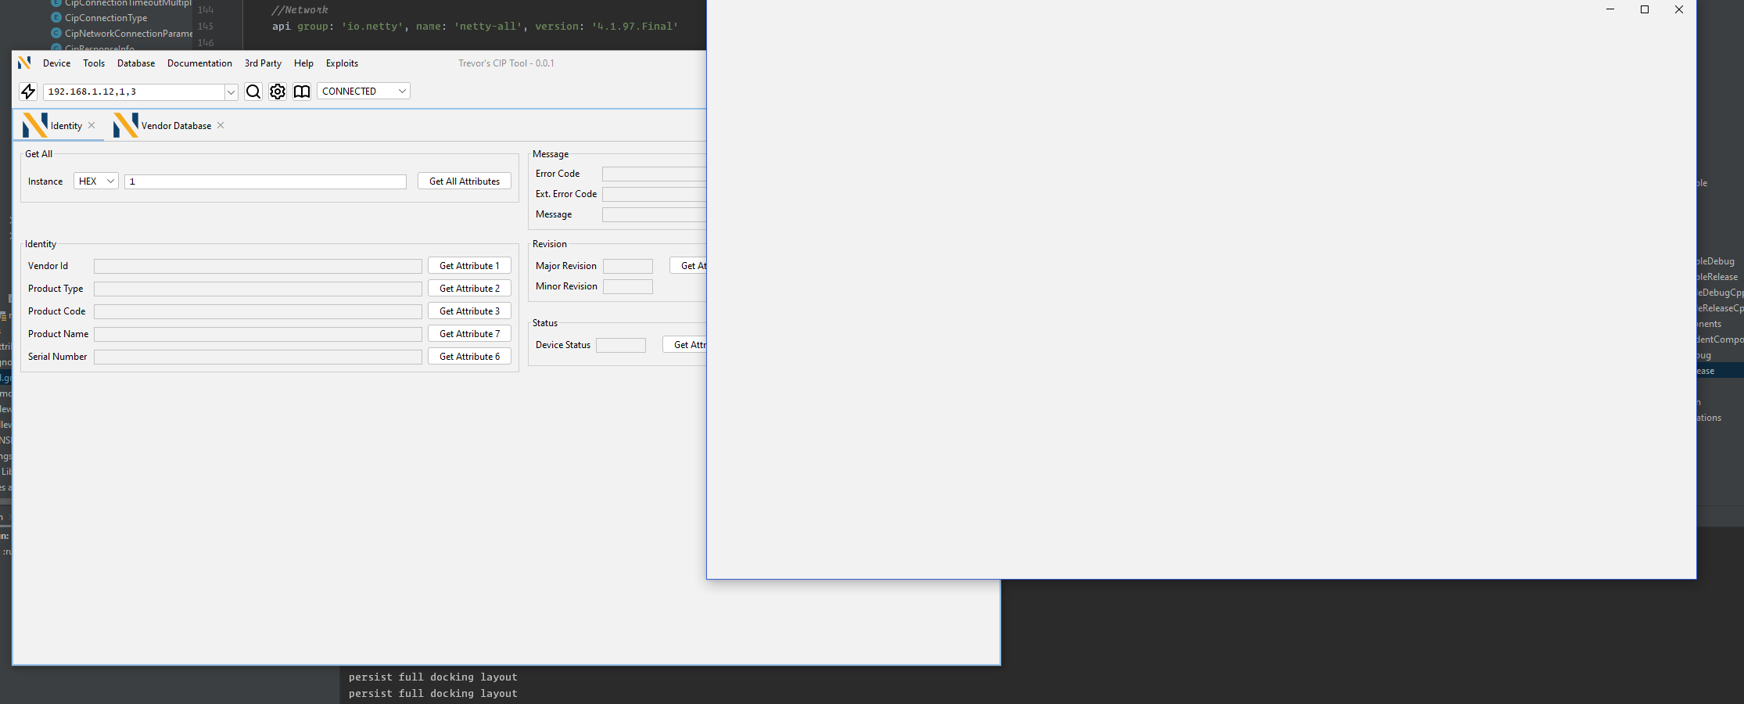Open the device scan magnifier icon
The image size is (1744, 704).
click(253, 92)
